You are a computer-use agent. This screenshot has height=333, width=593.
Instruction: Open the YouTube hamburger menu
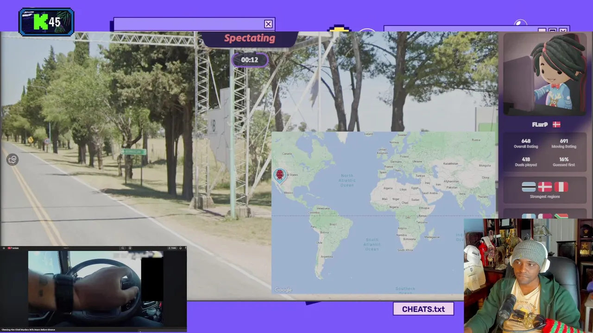(x=4, y=248)
